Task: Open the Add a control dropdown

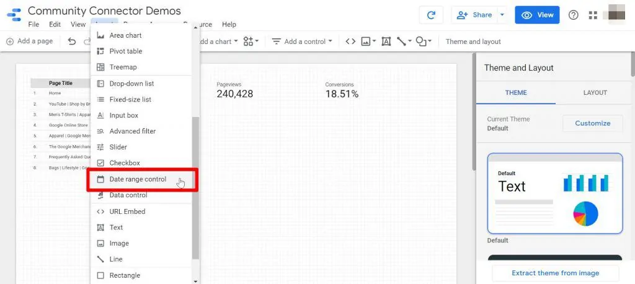Action: [x=302, y=42]
